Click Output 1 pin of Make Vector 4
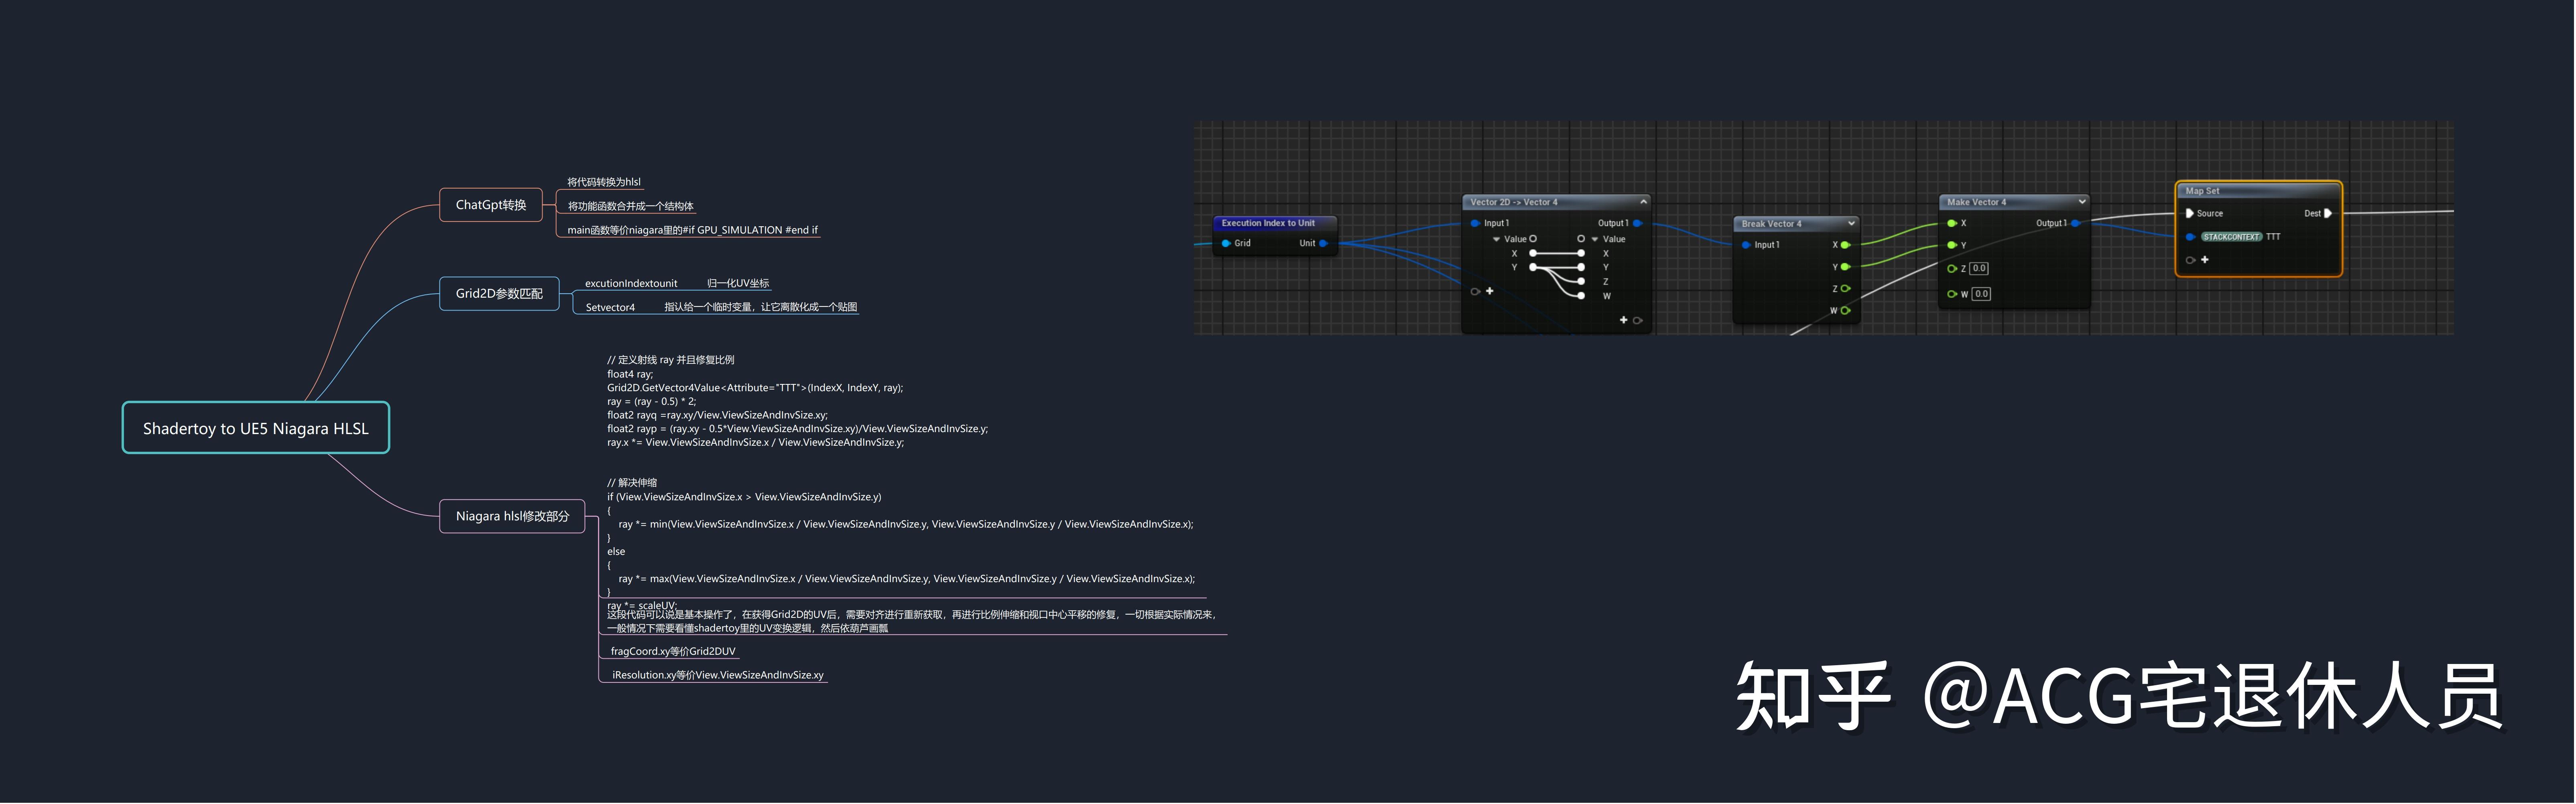 click(x=2075, y=223)
